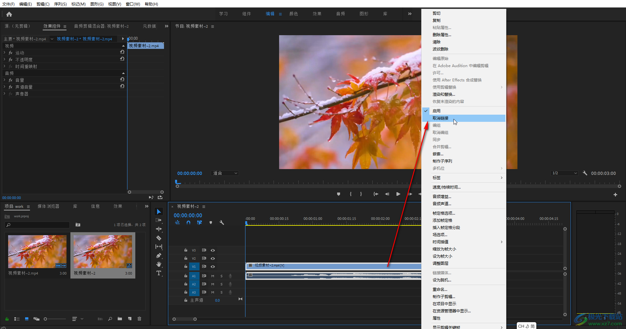Add a marker in the timeline toolbar
This screenshot has height=329, width=626.
(x=211, y=222)
